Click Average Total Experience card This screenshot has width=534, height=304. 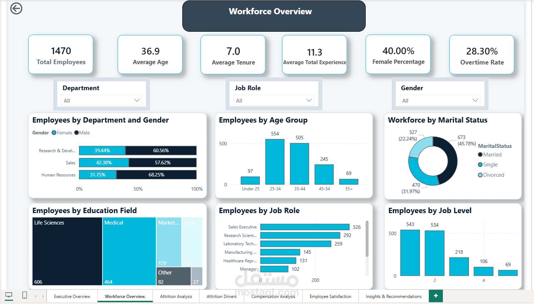(315, 55)
